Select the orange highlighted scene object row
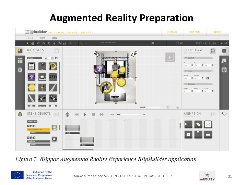The image size is (247, 185). [39, 129]
